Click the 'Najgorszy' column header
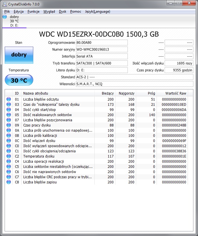The image size is (198, 236). pyautogui.click(x=126, y=93)
